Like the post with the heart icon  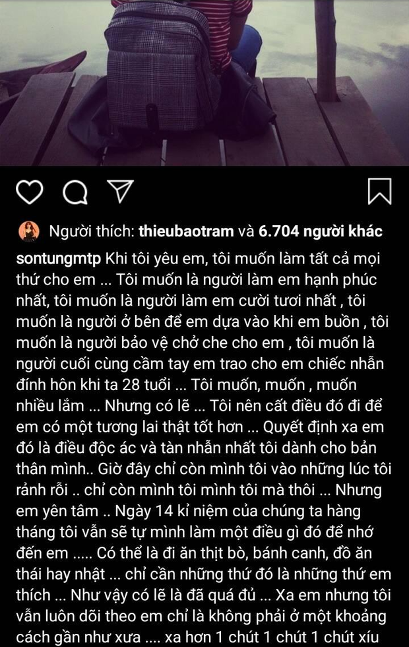click(30, 192)
